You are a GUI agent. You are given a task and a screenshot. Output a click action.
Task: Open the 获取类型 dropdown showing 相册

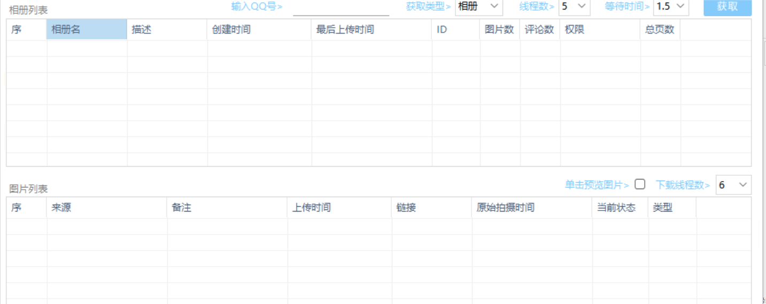(478, 7)
